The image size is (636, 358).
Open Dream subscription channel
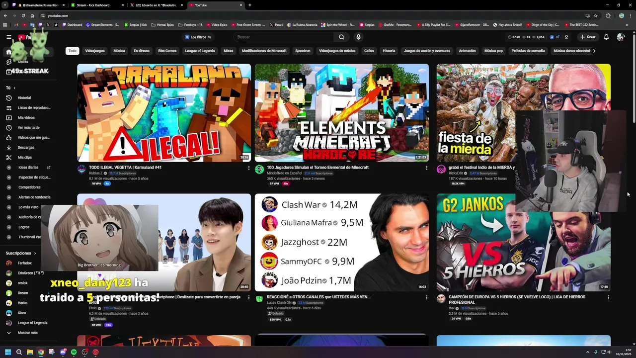point(23,293)
